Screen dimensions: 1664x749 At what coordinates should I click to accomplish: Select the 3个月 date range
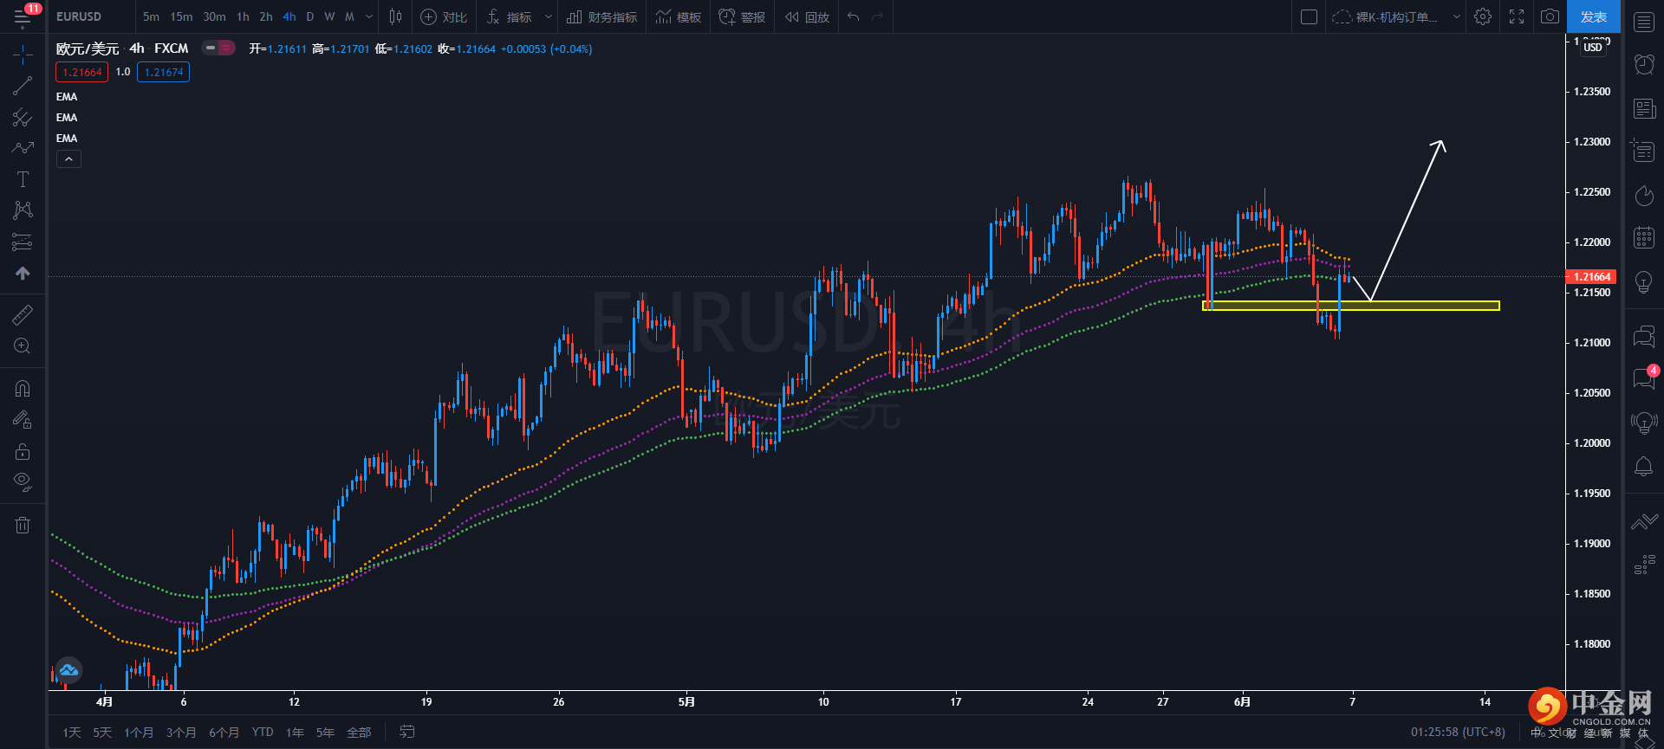coord(180,733)
